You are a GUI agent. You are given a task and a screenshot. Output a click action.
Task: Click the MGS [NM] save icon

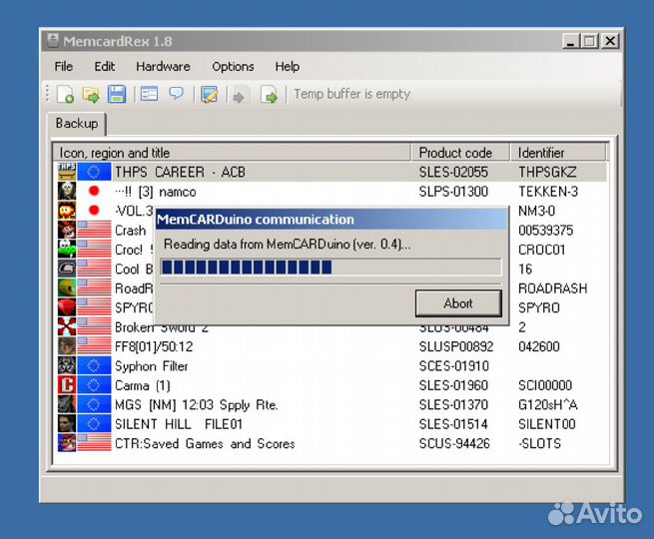click(67, 404)
